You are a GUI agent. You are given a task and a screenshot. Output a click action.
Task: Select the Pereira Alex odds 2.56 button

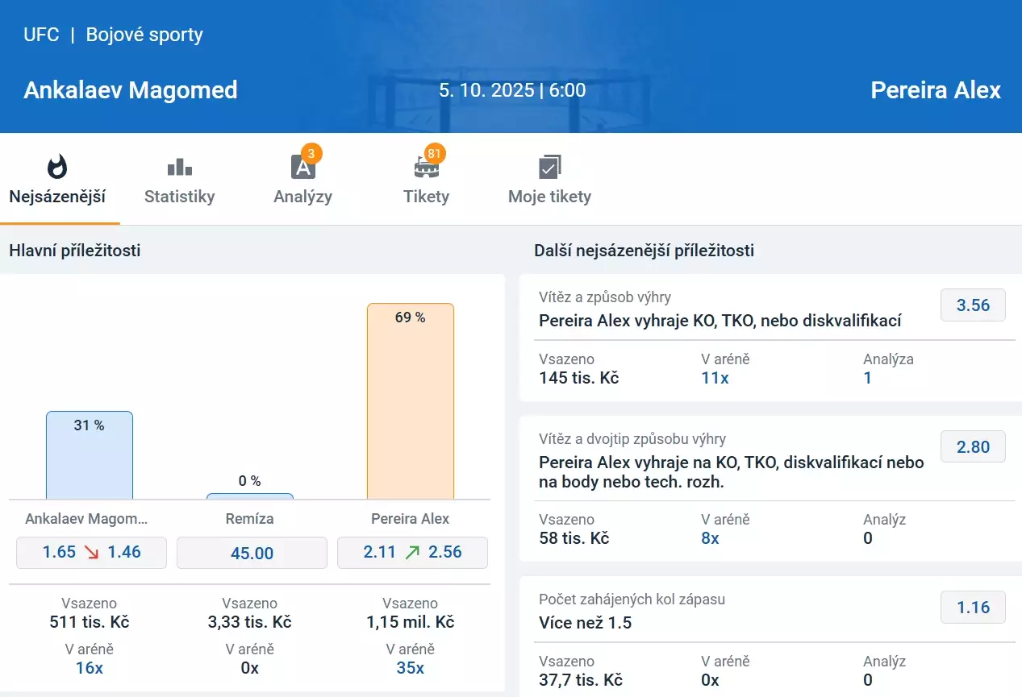pyautogui.click(x=412, y=553)
